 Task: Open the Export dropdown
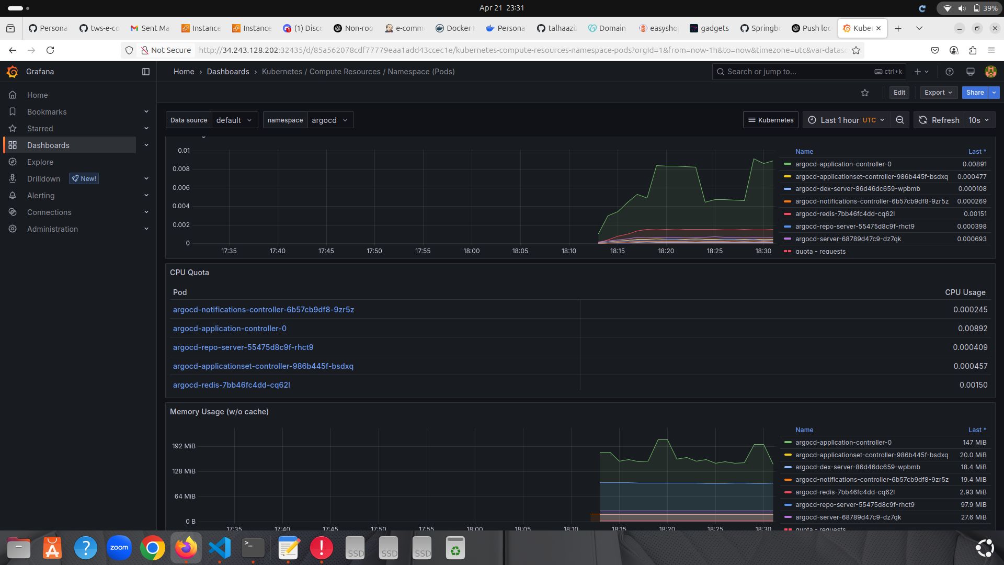(x=938, y=93)
